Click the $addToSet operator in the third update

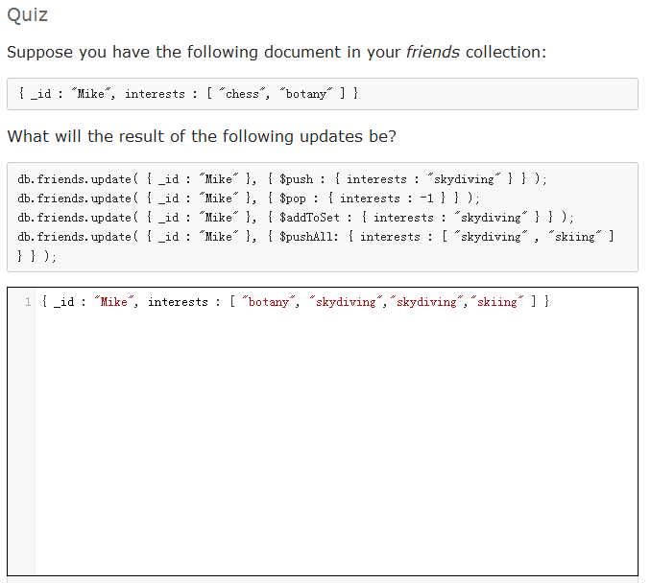click(x=309, y=218)
